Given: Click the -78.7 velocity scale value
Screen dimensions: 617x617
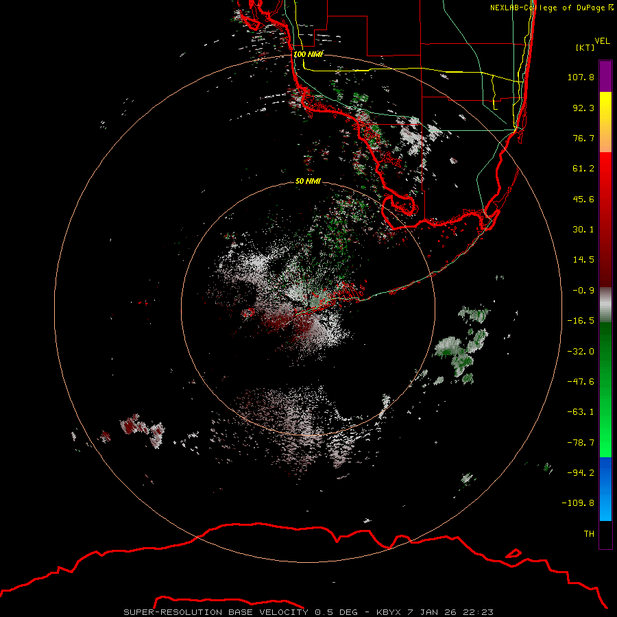Looking at the screenshot, I should pos(581,443).
